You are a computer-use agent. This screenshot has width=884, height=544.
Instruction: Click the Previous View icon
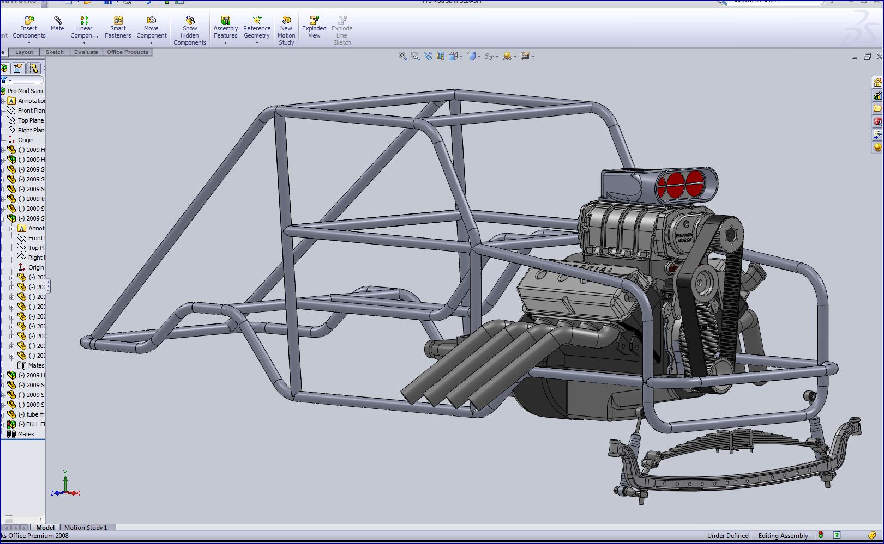[x=428, y=56]
